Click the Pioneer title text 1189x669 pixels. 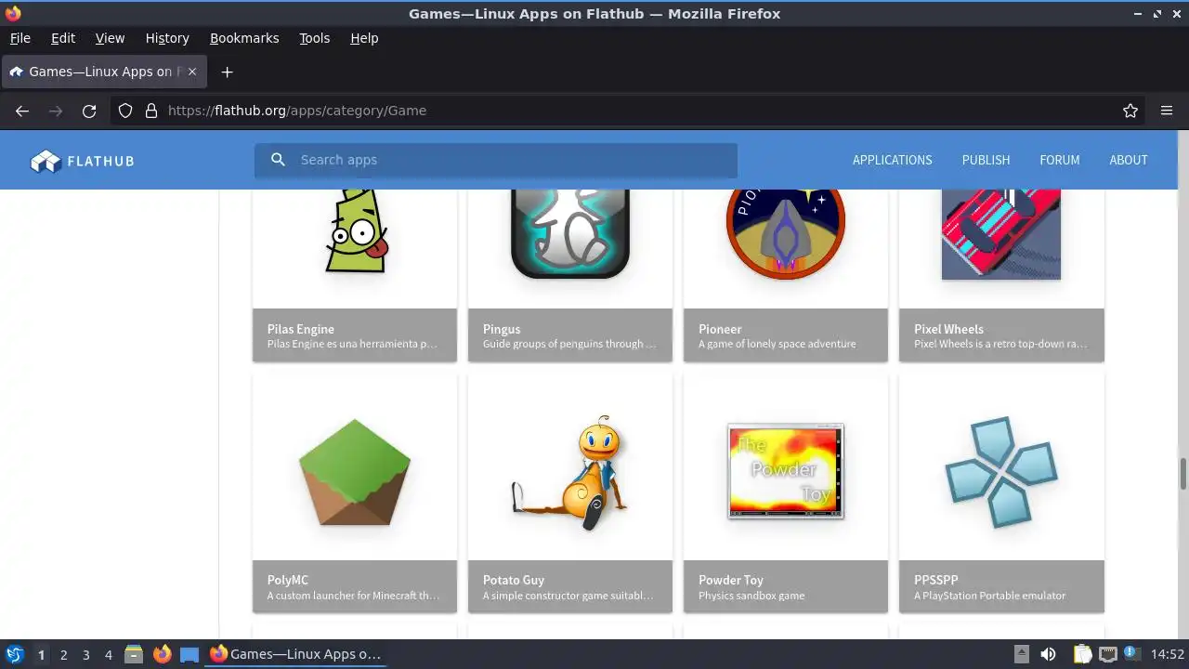pos(720,329)
